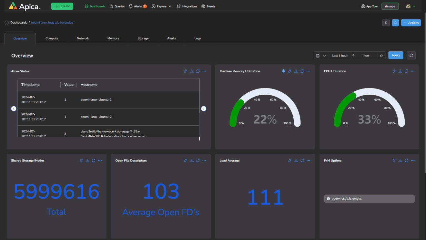Viewport: 426px width, 240px height.
Task: Click the right arrow in the Atom Status panel
Action: pos(204,109)
